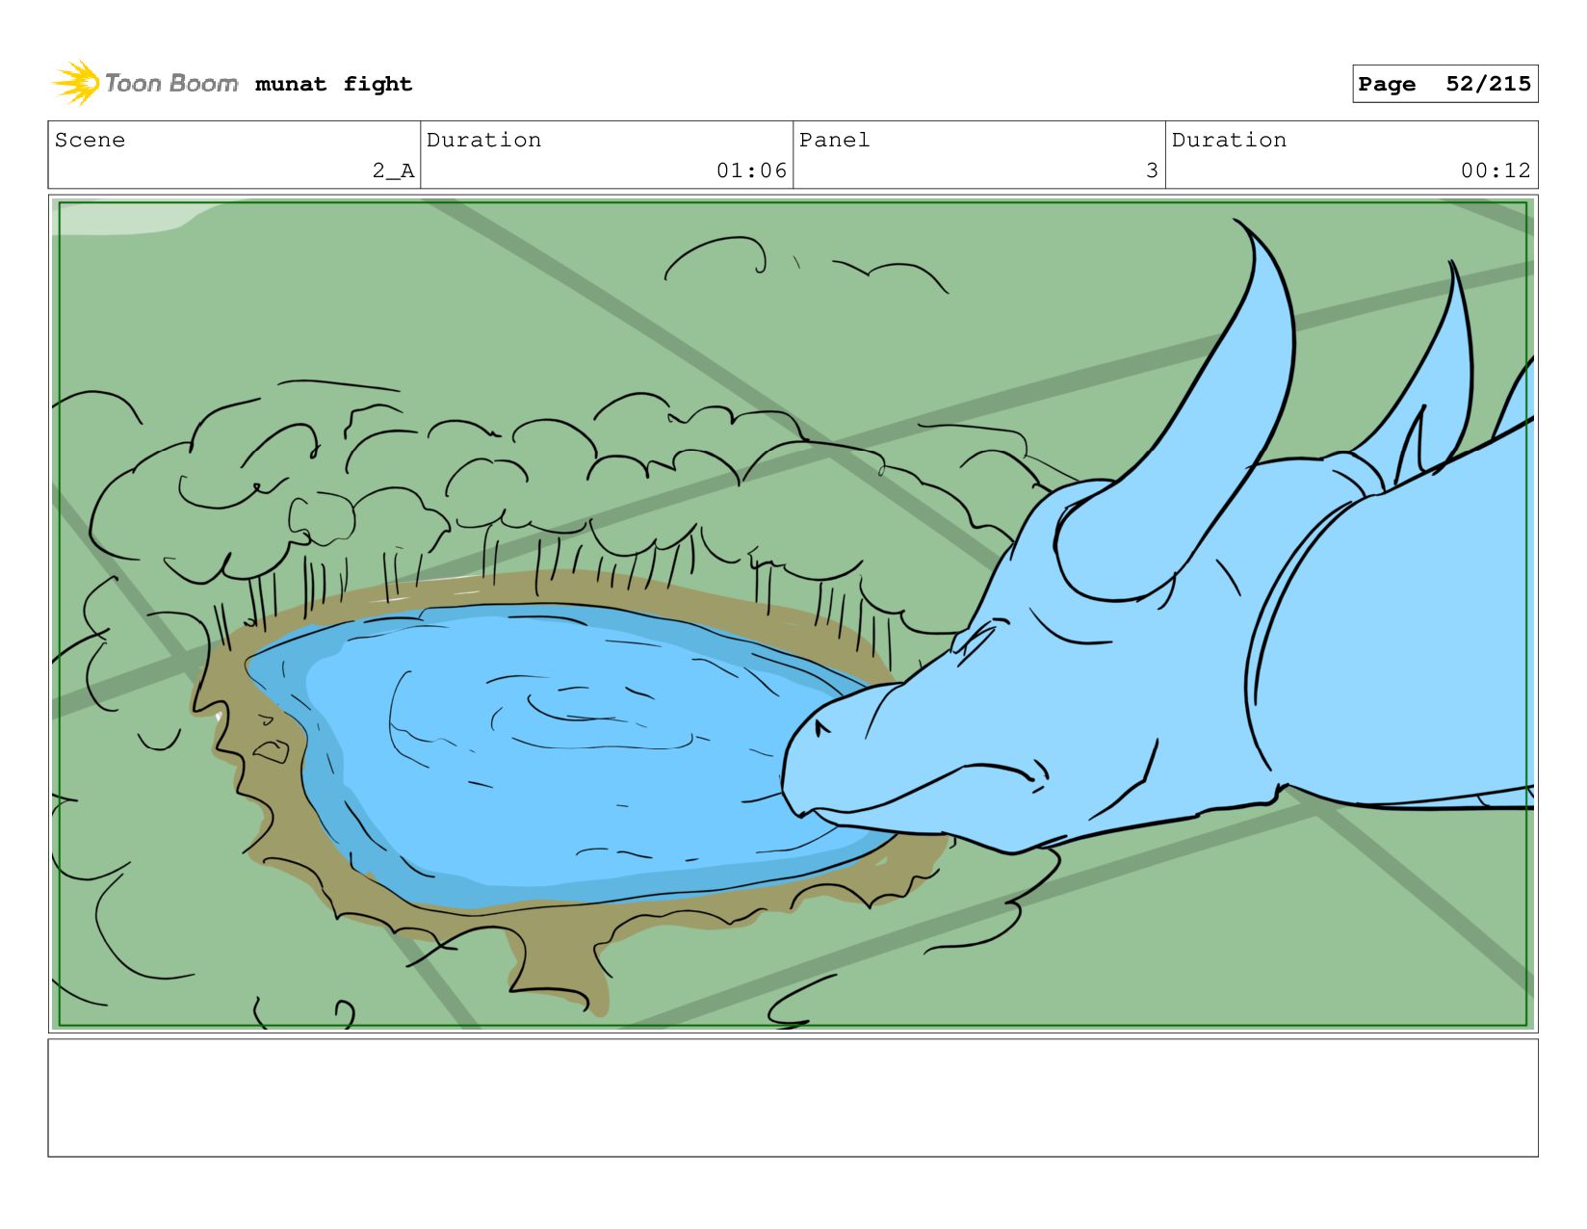This screenshot has height=1229, width=1587.
Task: Click the panel number '3'
Action: [1152, 170]
